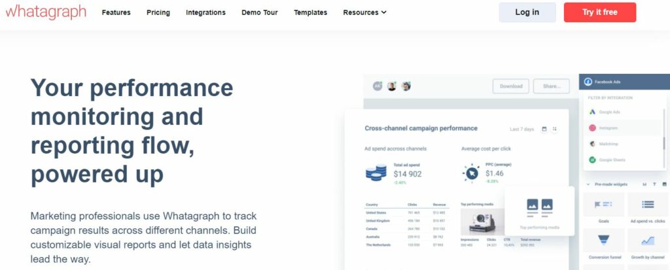
Task: Click the Average cost per click label
Action: (x=486, y=148)
